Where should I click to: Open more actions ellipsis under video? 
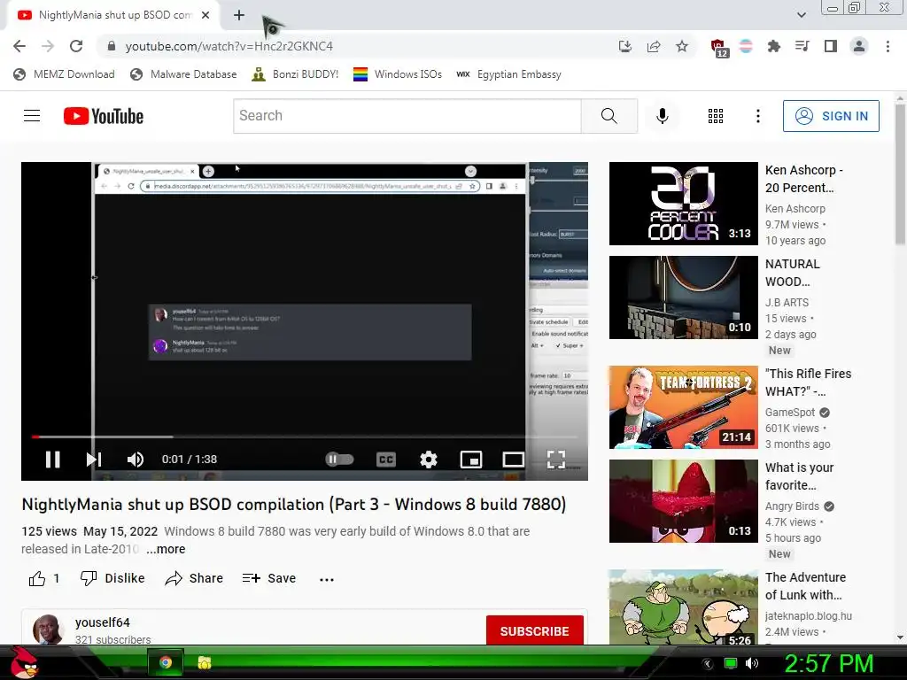click(x=327, y=579)
